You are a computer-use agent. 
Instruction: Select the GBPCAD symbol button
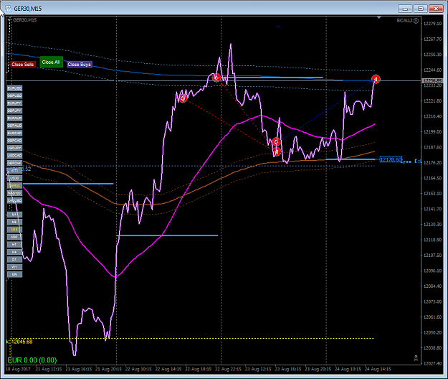click(x=14, y=141)
